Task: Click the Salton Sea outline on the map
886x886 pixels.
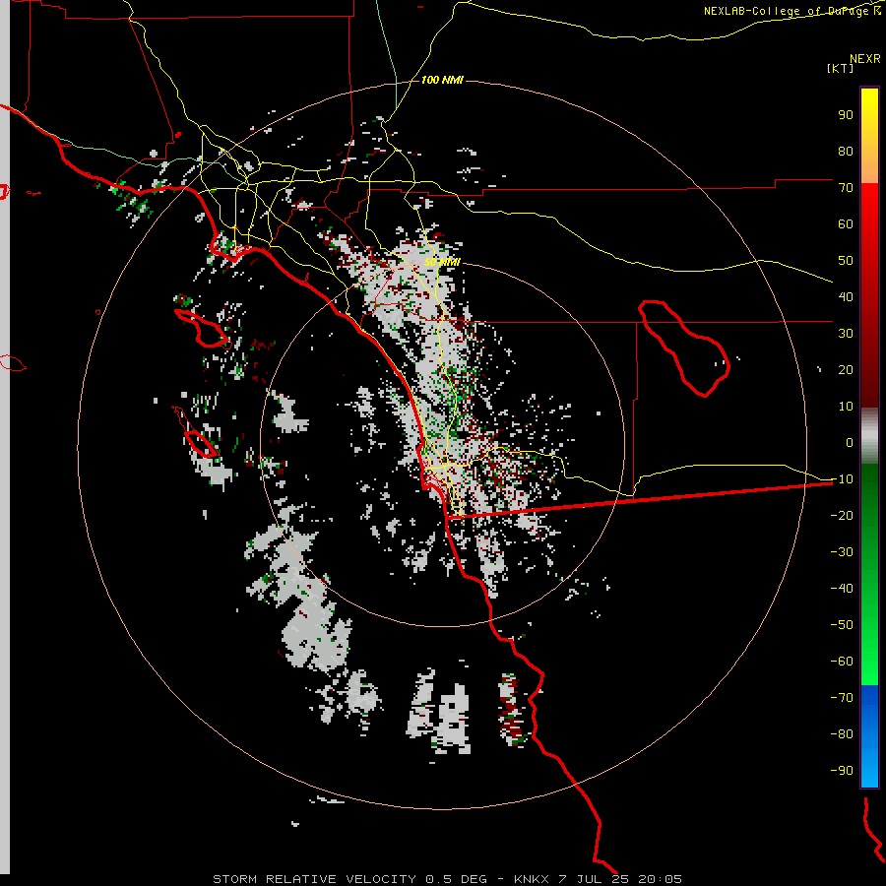Action: click(x=684, y=348)
